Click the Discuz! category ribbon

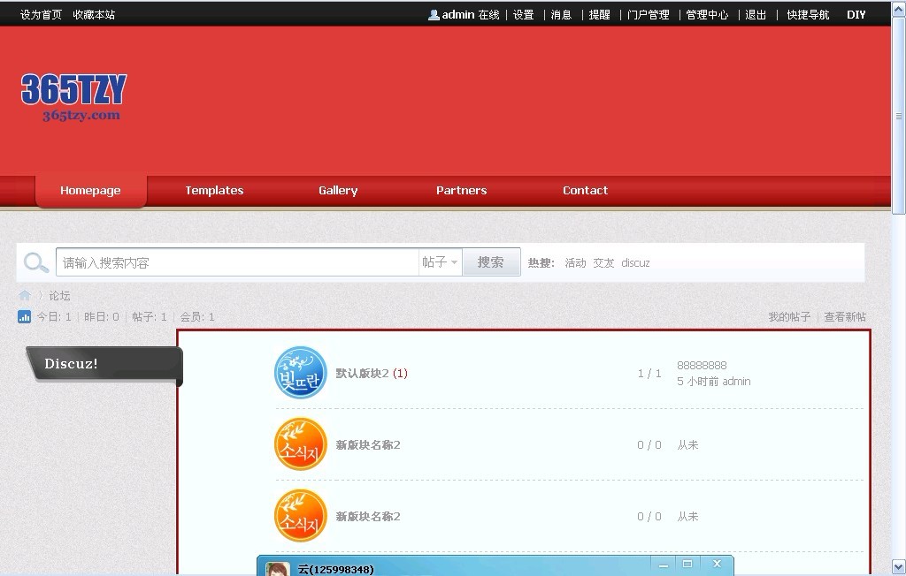pyautogui.click(x=105, y=364)
